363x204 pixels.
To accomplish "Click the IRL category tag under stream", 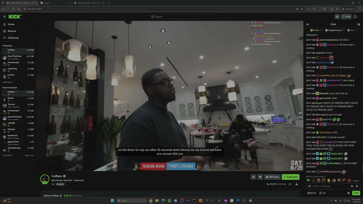I will tap(53, 184).
